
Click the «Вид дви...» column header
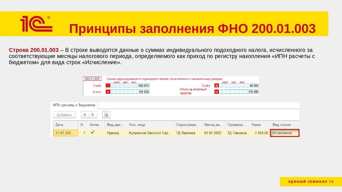(x=116, y=125)
